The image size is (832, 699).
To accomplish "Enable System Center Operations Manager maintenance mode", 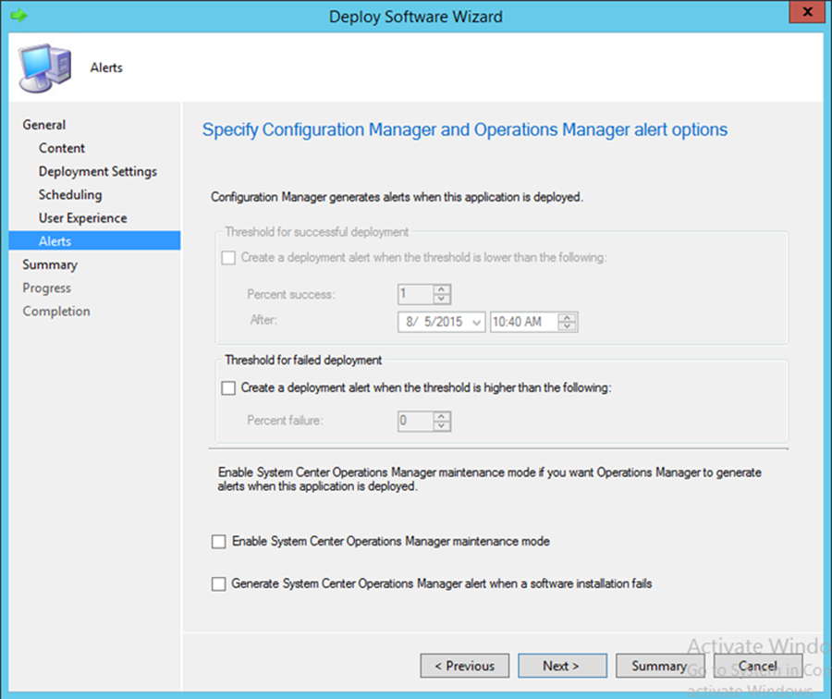I will pos(218,542).
